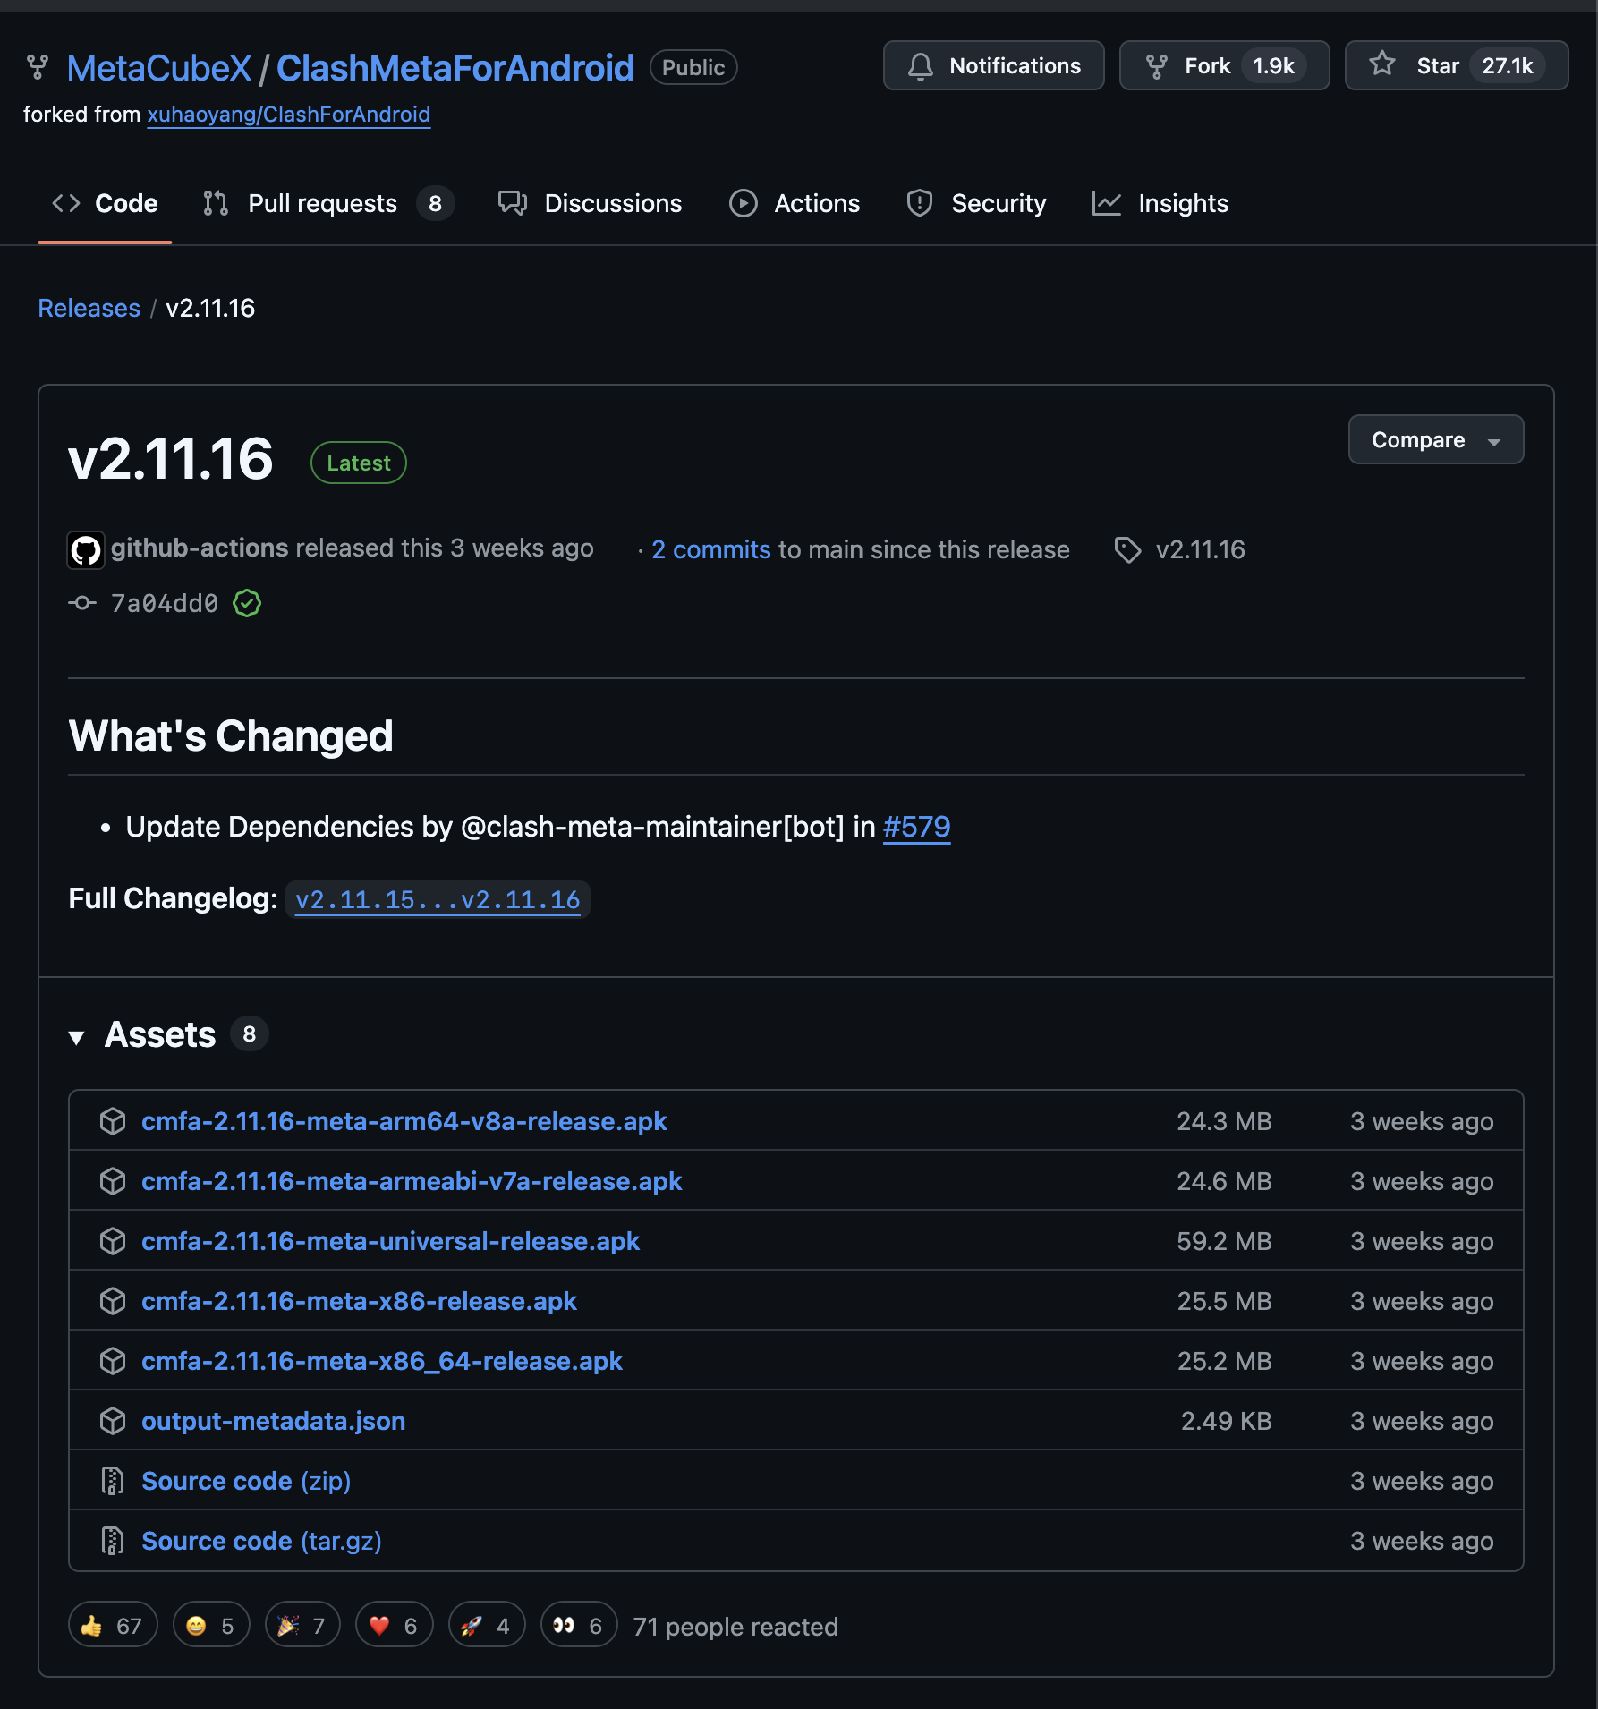Click the package icon for output-metadata.json
Viewport: 1598px width, 1709px height.
(x=113, y=1421)
